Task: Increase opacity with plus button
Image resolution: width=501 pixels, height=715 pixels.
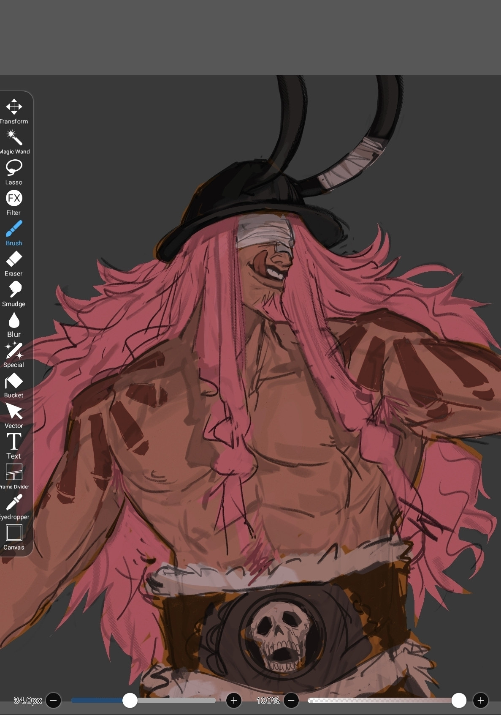Action: point(480,700)
